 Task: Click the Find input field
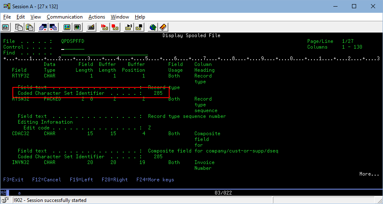(105, 53)
